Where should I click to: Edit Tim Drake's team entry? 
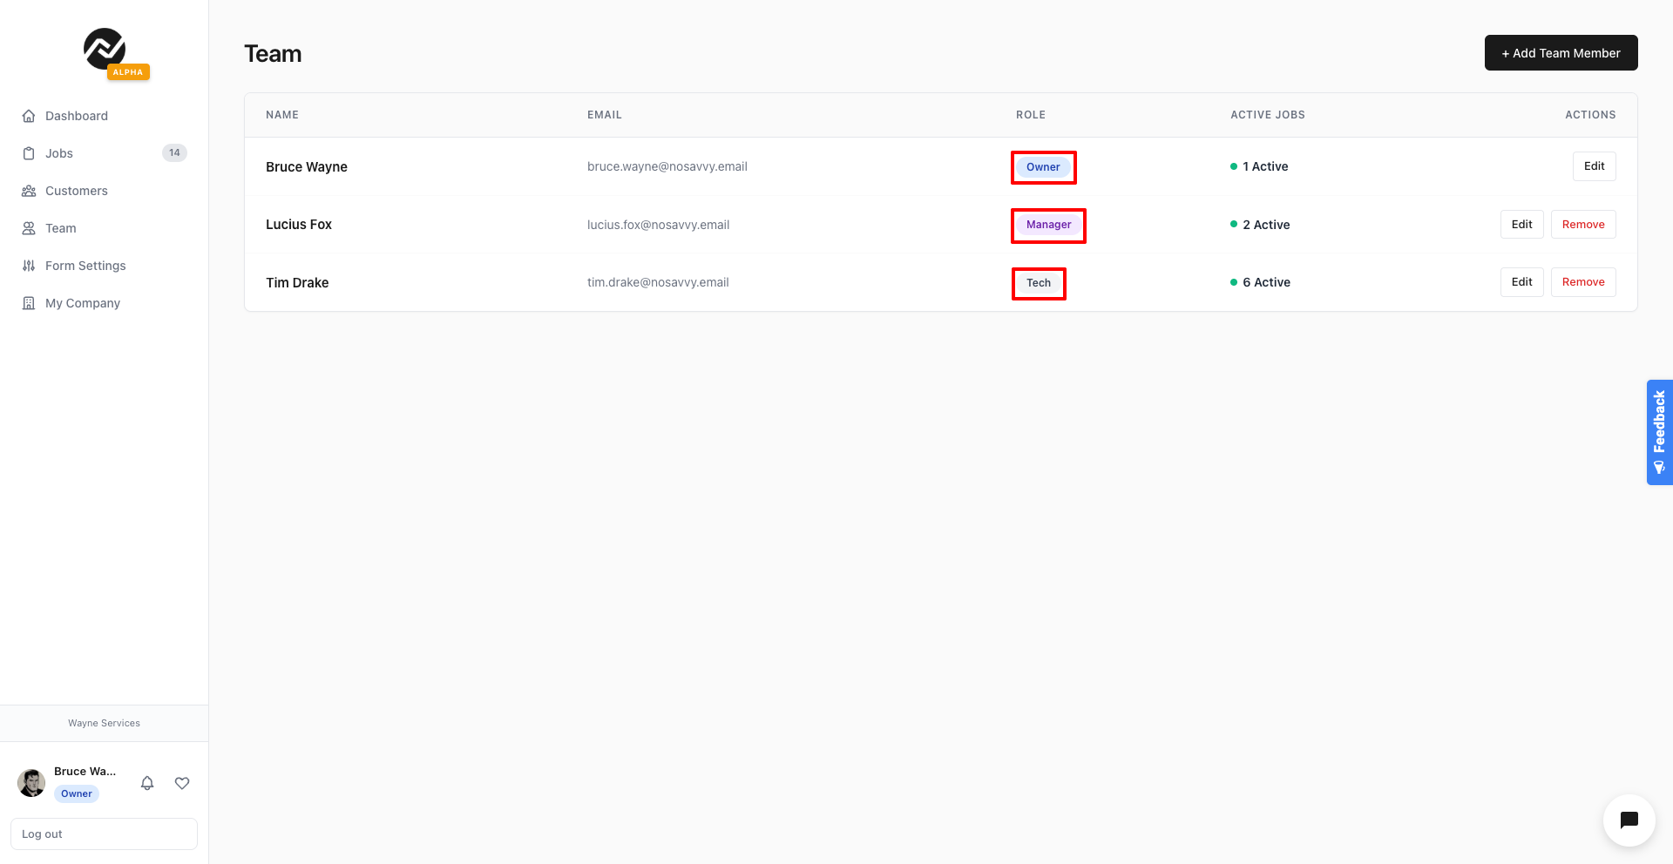point(1521,282)
